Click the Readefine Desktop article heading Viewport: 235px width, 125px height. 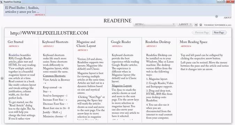pos(158,42)
